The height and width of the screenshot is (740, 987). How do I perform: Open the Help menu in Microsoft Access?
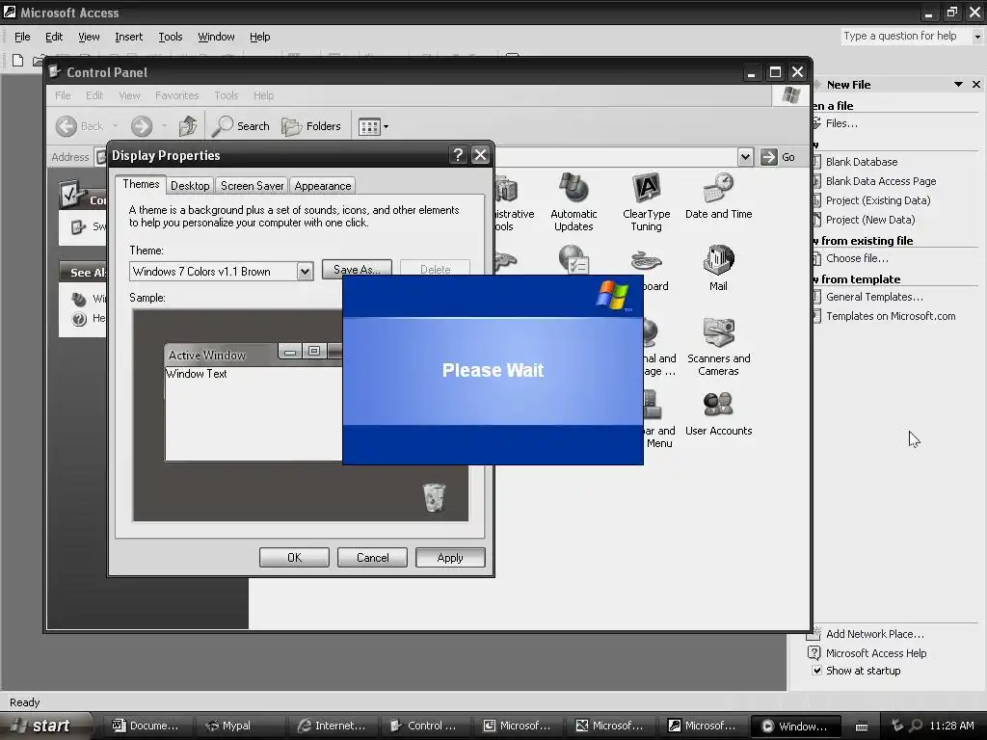pos(259,37)
